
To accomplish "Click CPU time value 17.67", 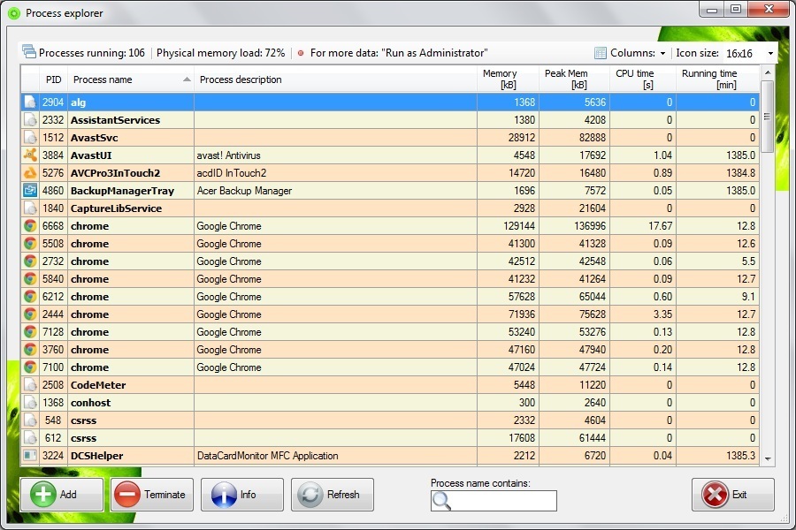I will pyautogui.click(x=660, y=226).
